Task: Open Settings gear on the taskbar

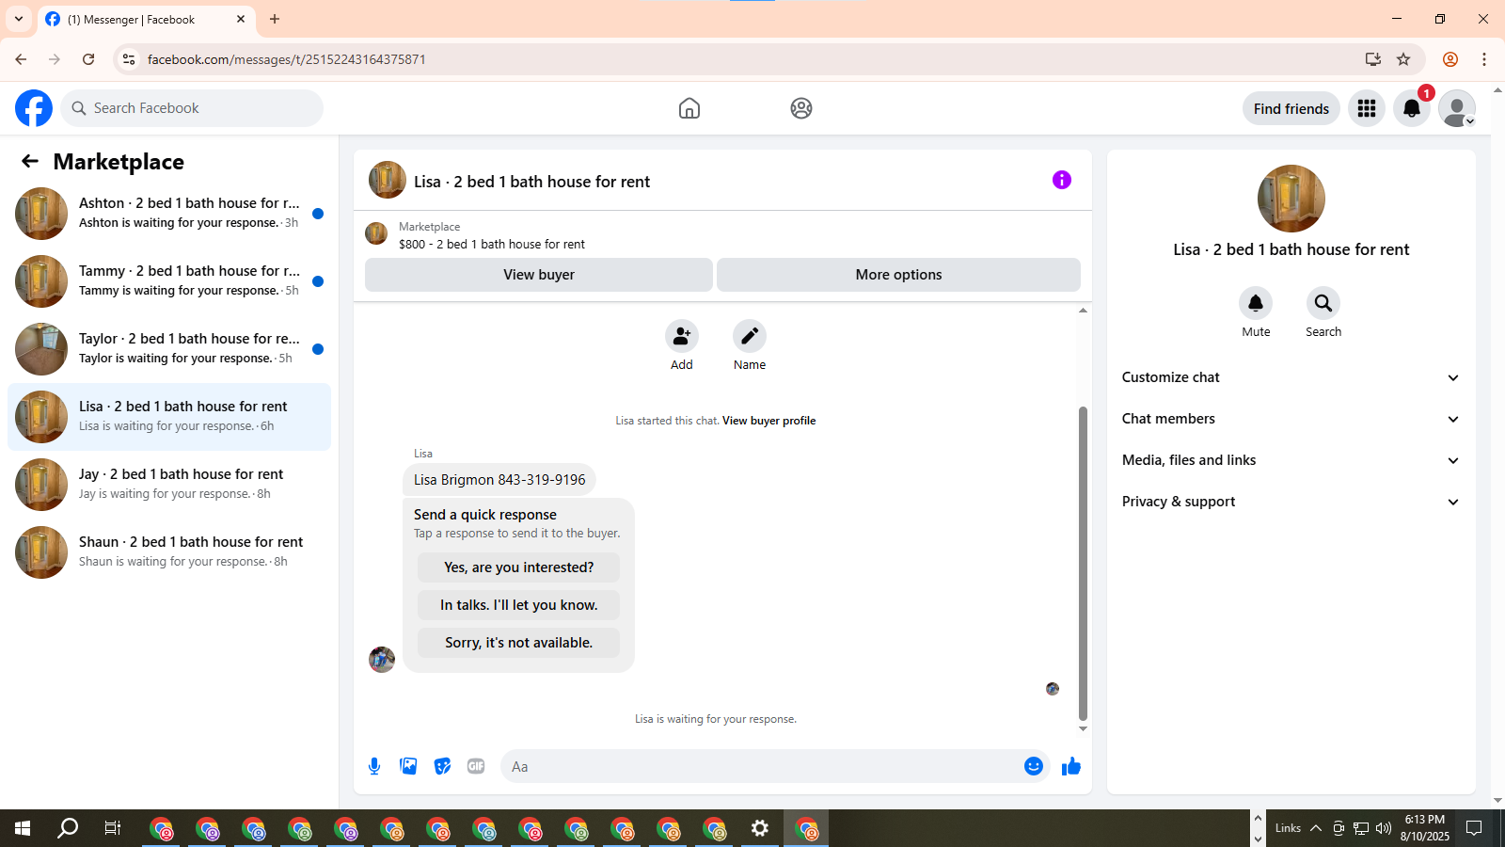Action: click(760, 828)
